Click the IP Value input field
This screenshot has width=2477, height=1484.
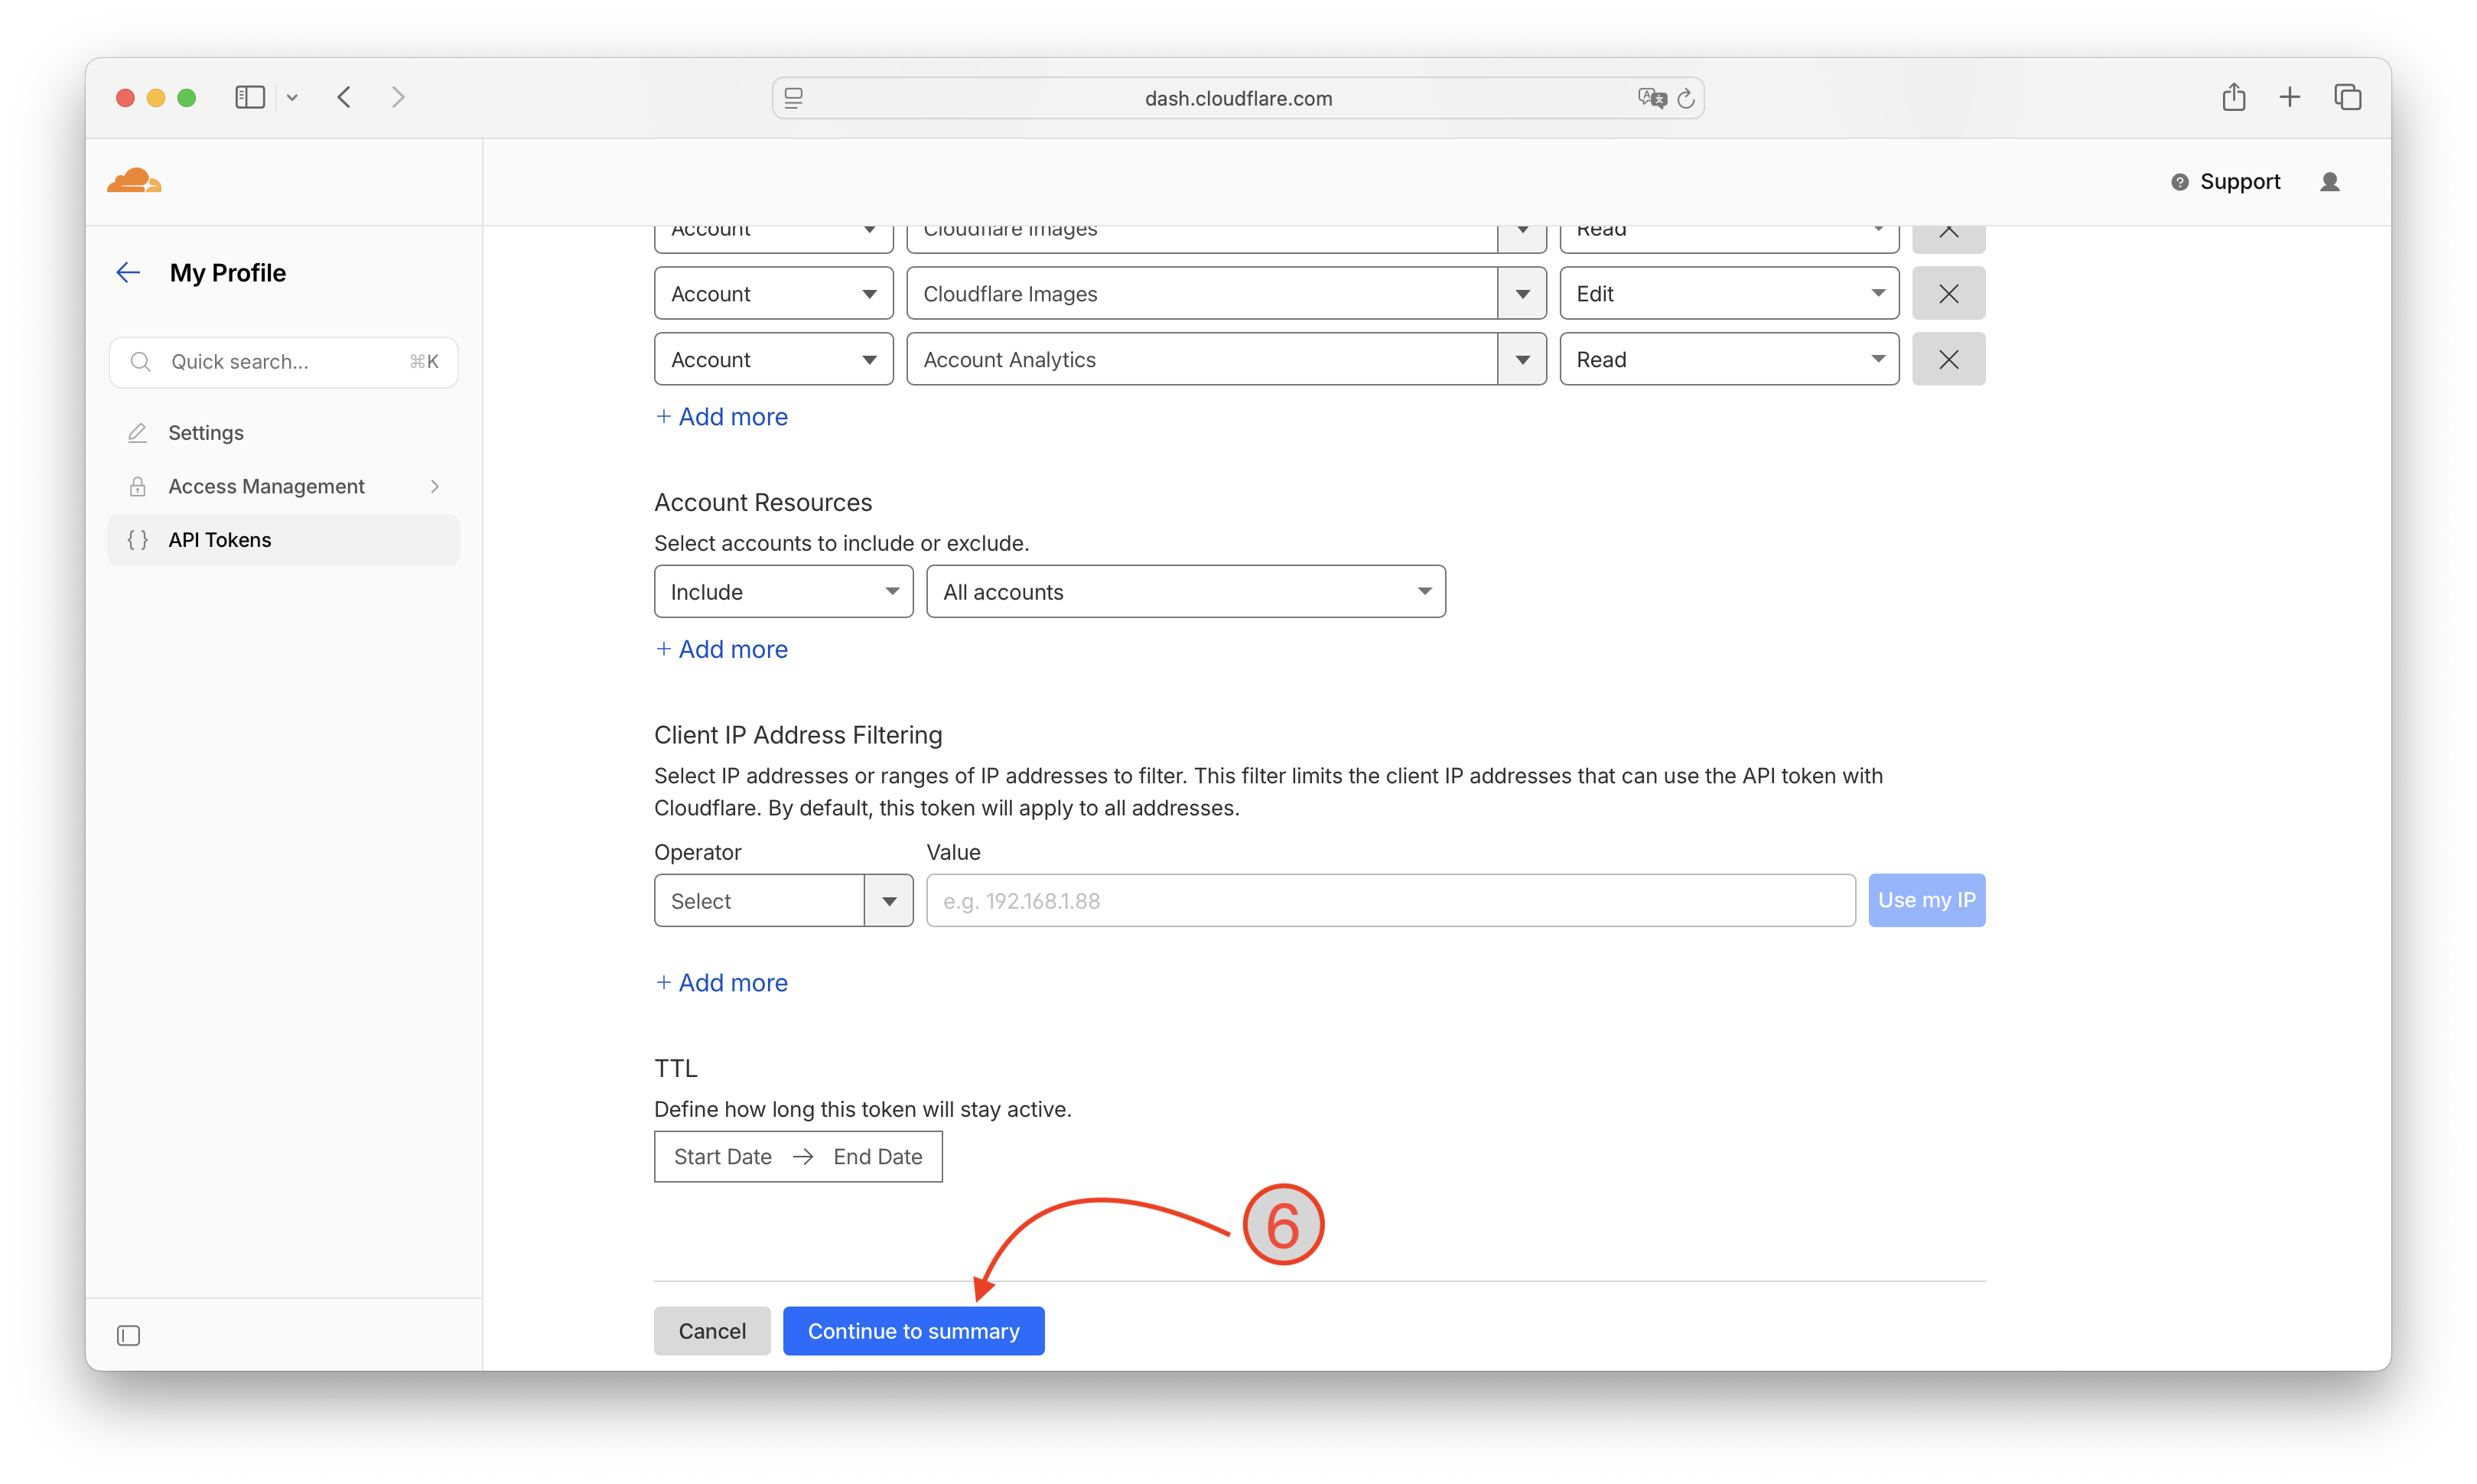tap(1390, 901)
